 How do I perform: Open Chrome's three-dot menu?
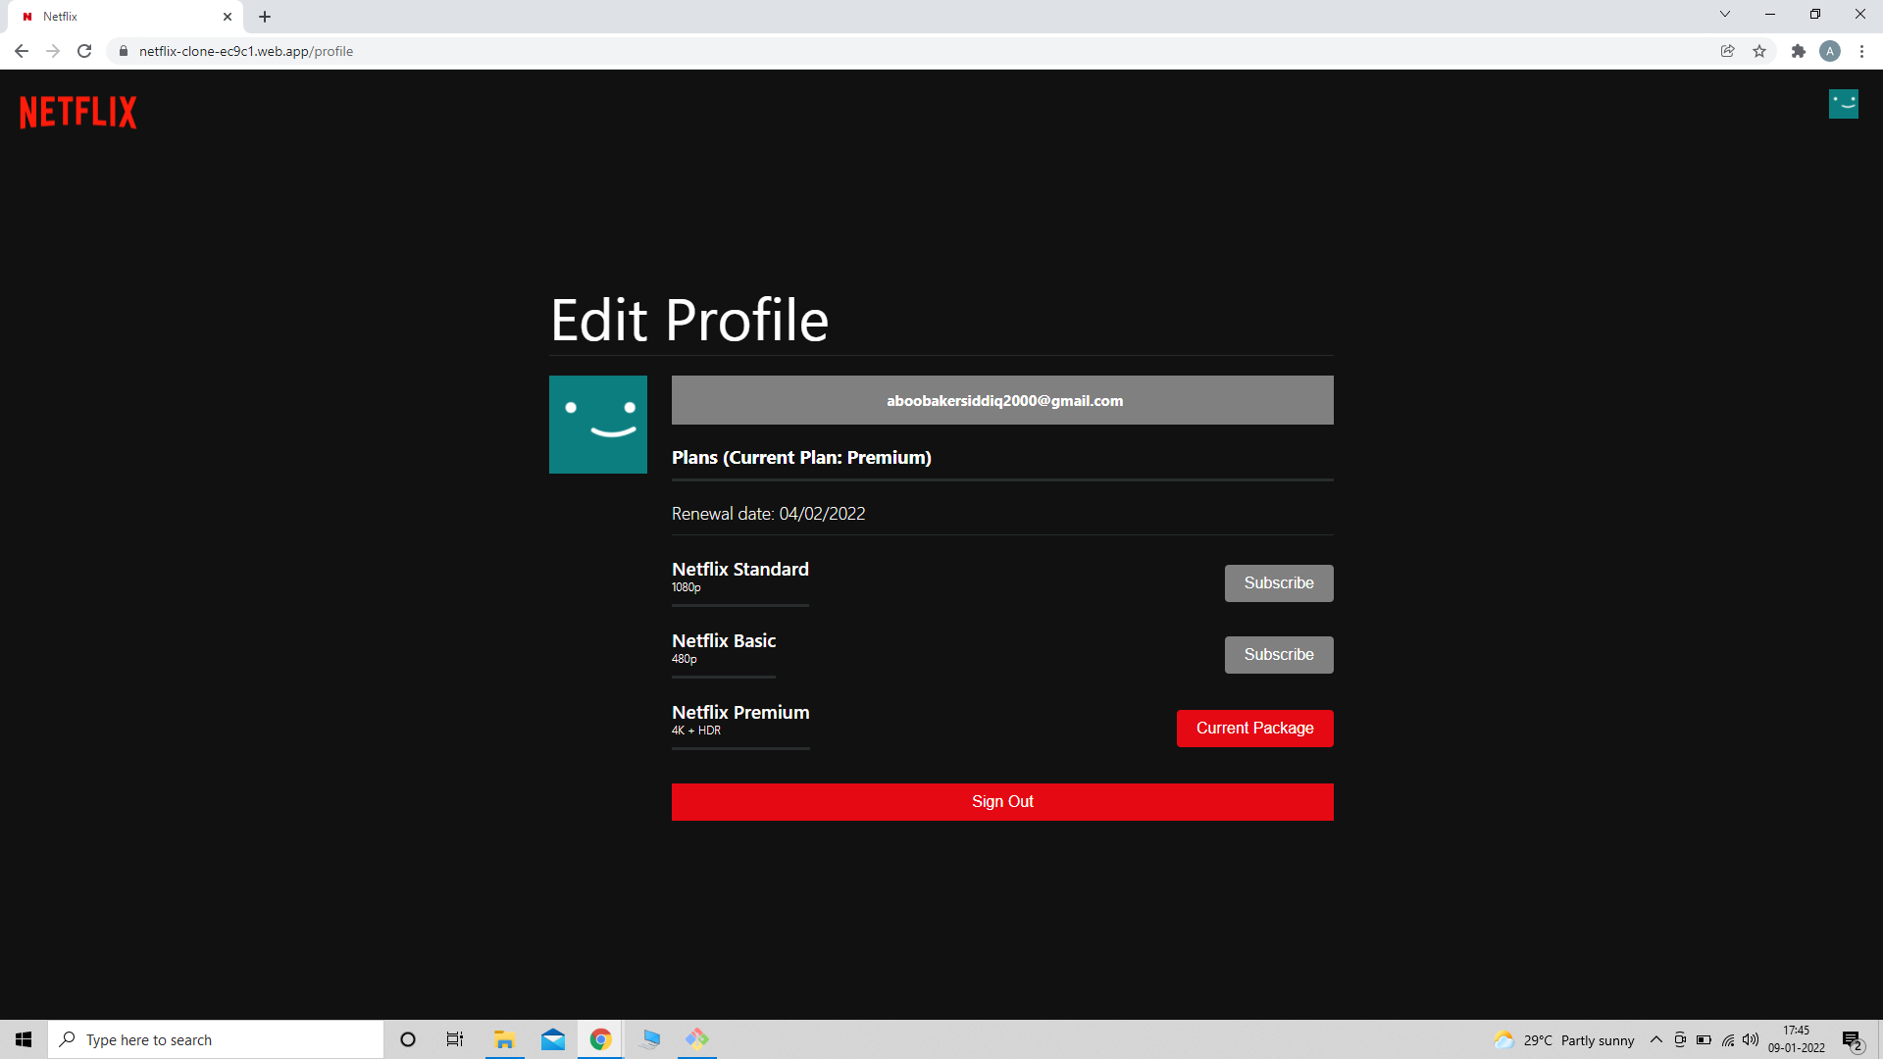pos(1862,51)
